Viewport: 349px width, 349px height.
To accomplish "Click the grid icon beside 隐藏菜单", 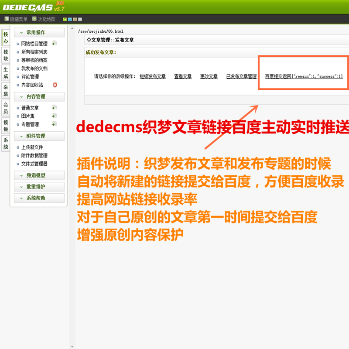I will click(x=6, y=19).
